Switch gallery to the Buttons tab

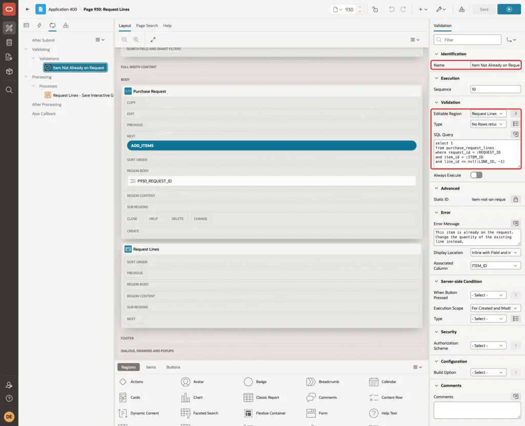(173, 367)
